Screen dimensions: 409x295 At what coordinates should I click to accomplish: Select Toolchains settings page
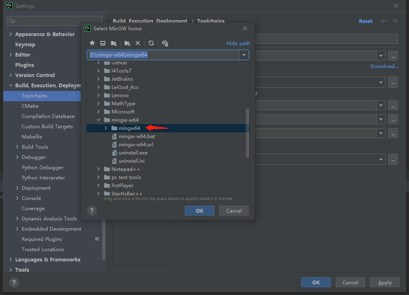[42, 96]
